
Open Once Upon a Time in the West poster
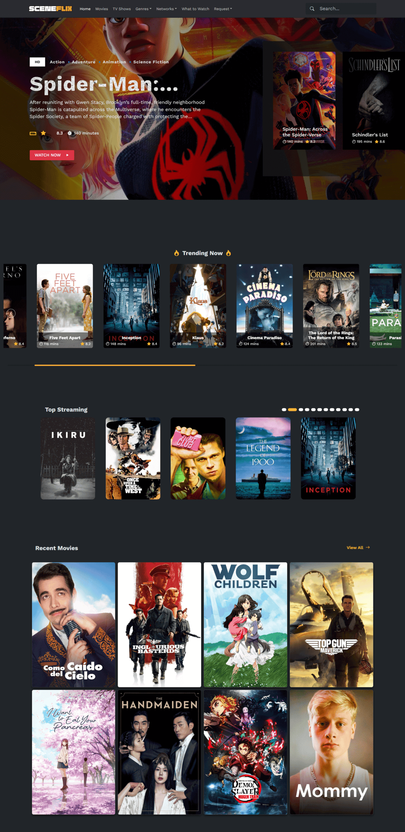pyautogui.click(x=133, y=458)
